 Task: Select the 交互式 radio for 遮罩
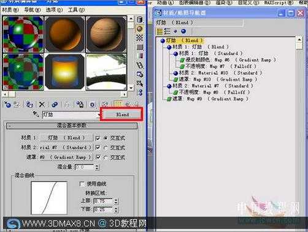point(106,157)
